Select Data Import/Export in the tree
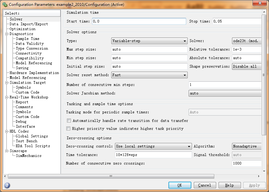 [x=29, y=24]
